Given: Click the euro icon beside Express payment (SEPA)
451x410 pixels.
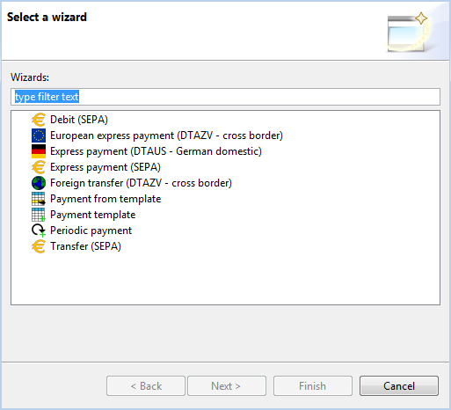Looking at the screenshot, I should pos(39,167).
